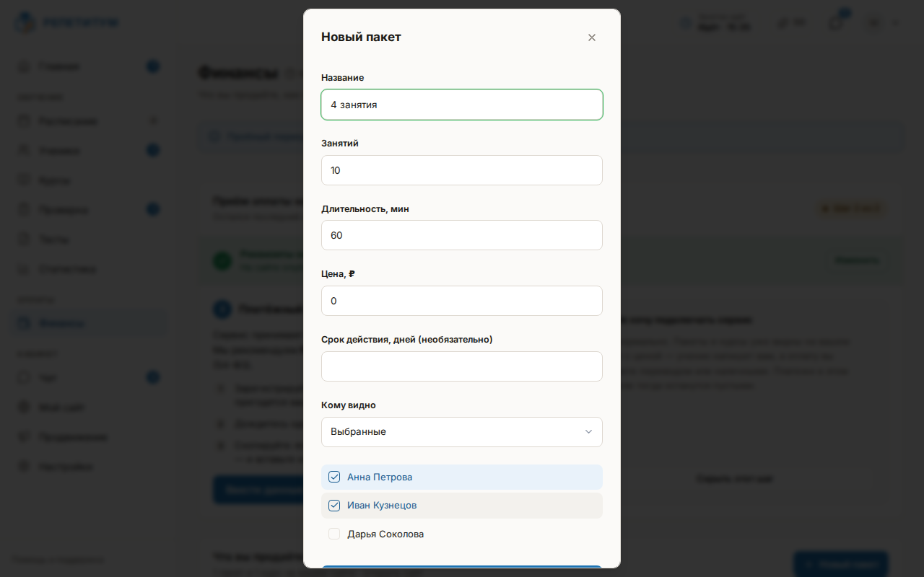Uncheck the Анна Петрова checkbox
Screen dimensions: 924x577
[334, 477]
